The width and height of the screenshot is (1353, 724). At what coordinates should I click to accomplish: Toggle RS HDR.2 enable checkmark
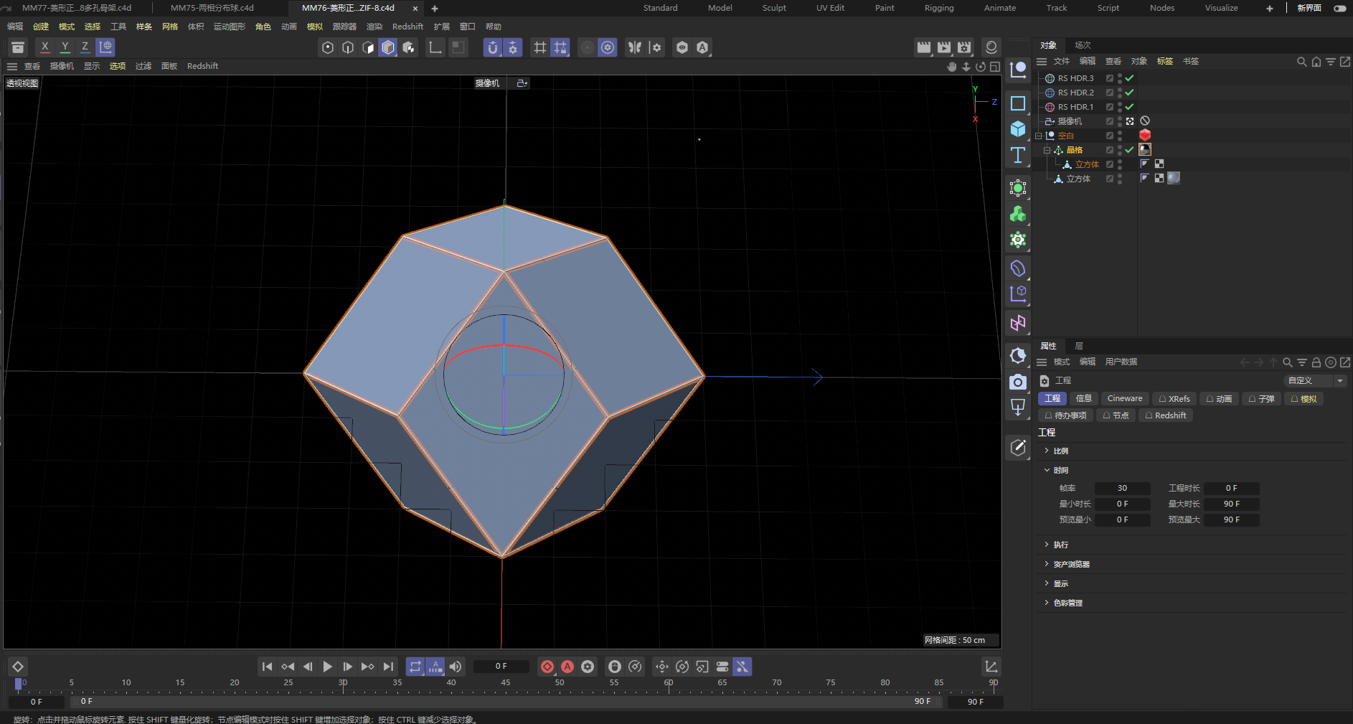(x=1130, y=93)
